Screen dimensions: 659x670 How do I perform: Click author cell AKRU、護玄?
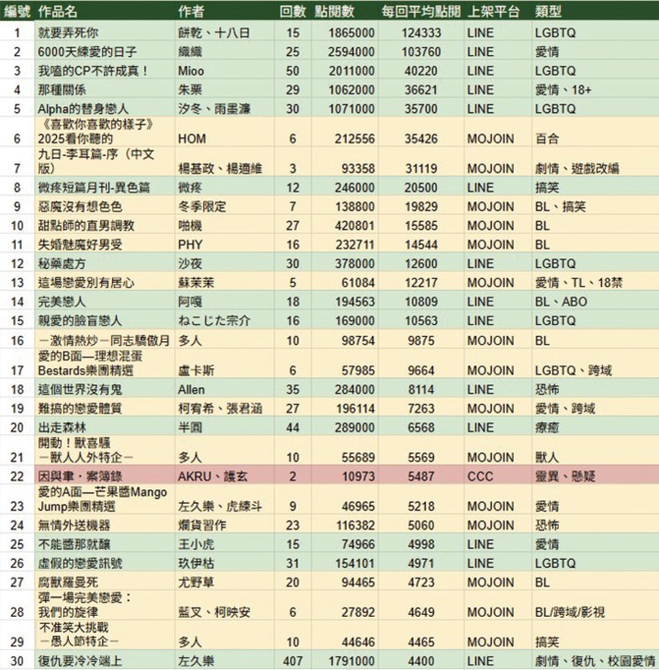pyautogui.click(x=213, y=476)
